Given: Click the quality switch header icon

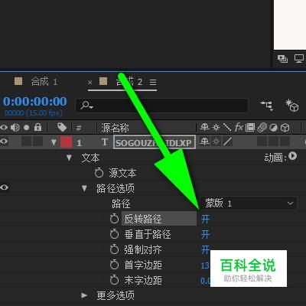Looking at the screenshot, I should [227, 127].
